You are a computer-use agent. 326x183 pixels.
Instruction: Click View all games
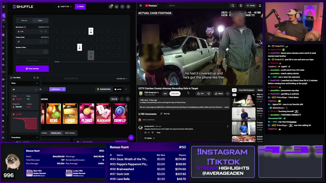tap(114, 99)
